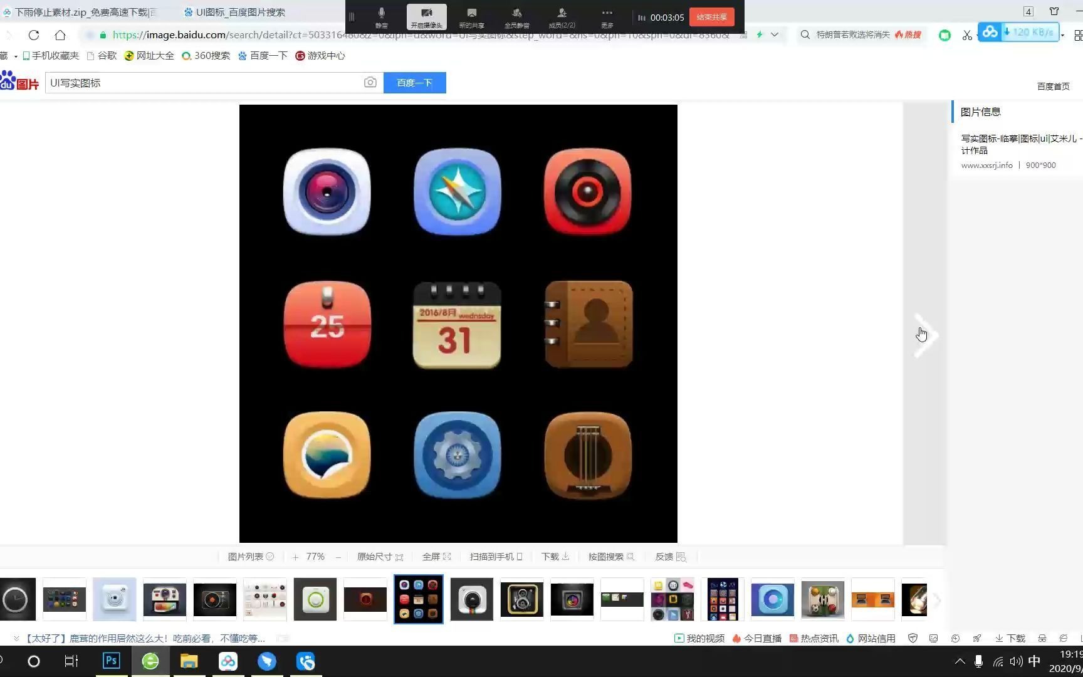Viewport: 1083px width, 677px height.
Task: Open 我的视频 in the browser status bar
Action: tap(699, 638)
